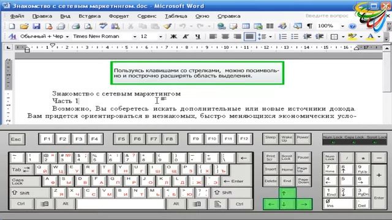This screenshot has width=392, height=220.
Task: Toggle the bulleted list
Action: click(x=295, y=37)
